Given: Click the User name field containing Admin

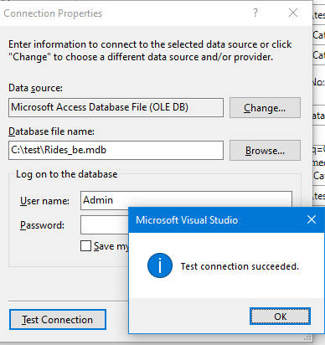Looking at the screenshot, I should pyautogui.click(x=186, y=199).
